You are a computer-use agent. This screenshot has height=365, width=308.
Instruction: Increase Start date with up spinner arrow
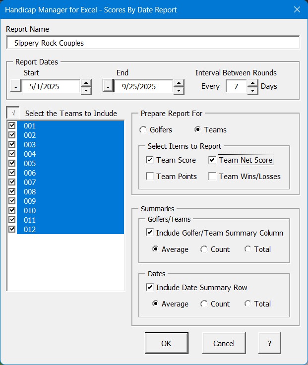tap(86, 83)
